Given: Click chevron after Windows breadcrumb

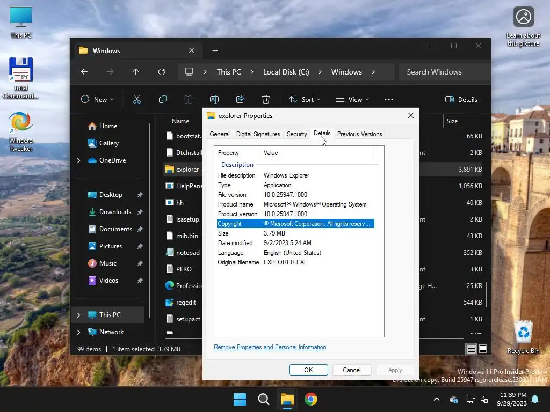Looking at the screenshot, I should 373,72.
